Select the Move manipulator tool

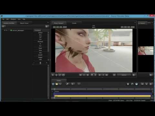(56, 75)
